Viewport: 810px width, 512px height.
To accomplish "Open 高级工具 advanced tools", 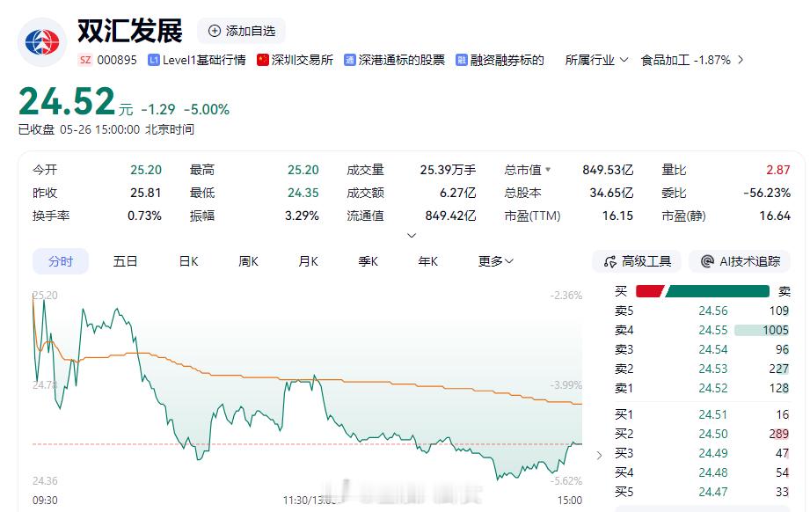I will coord(637,261).
